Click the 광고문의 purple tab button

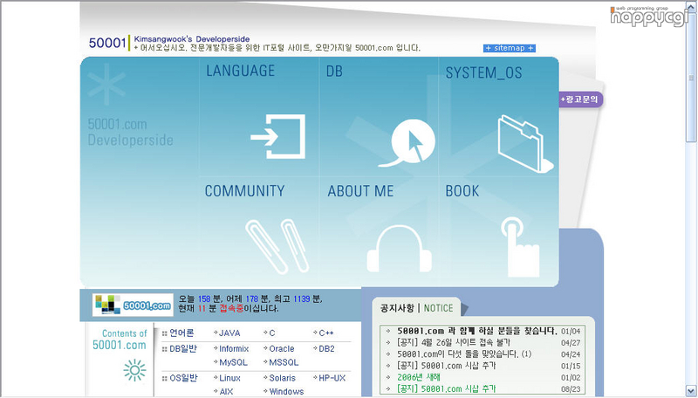point(579,99)
